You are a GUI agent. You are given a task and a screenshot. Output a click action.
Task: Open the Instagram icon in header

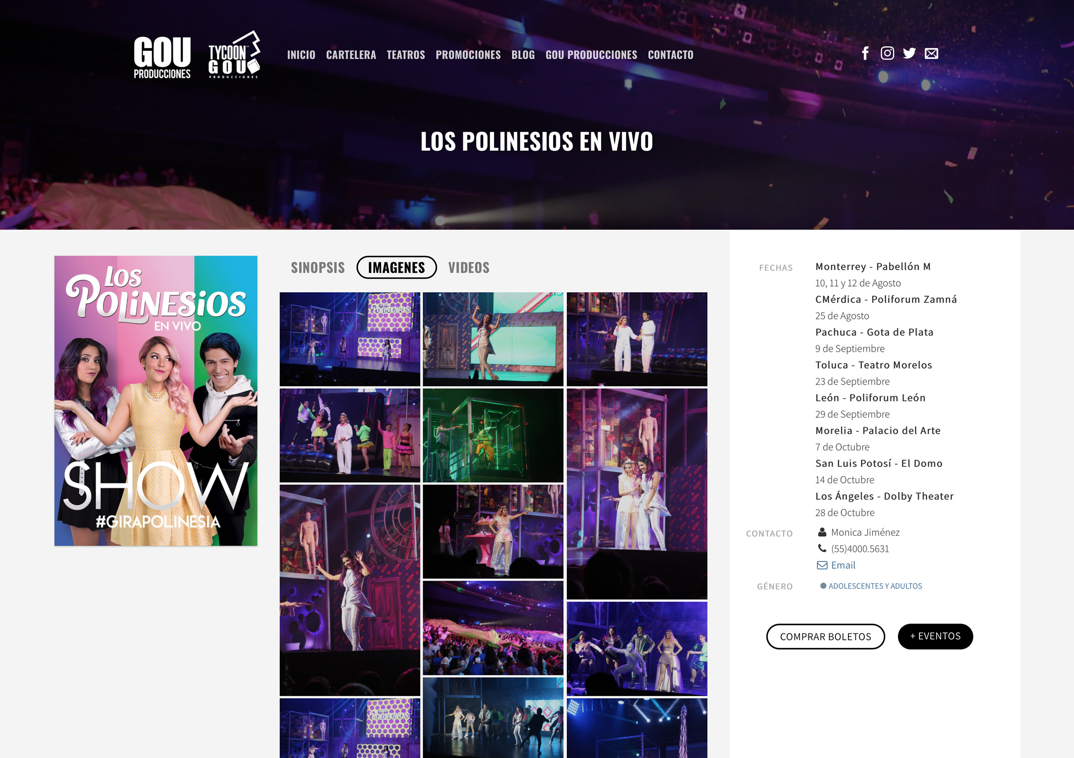(887, 53)
